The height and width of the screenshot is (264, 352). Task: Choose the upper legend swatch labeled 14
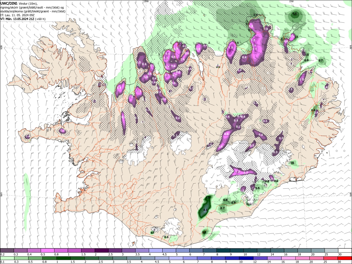pyautogui.click(x=277, y=251)
